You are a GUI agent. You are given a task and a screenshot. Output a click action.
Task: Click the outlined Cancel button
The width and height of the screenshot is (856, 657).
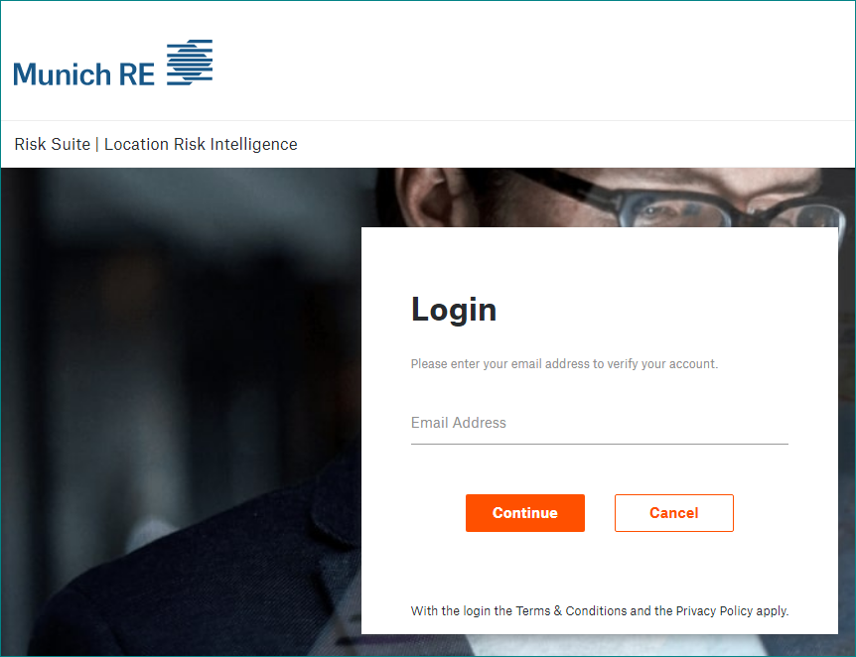673,513
